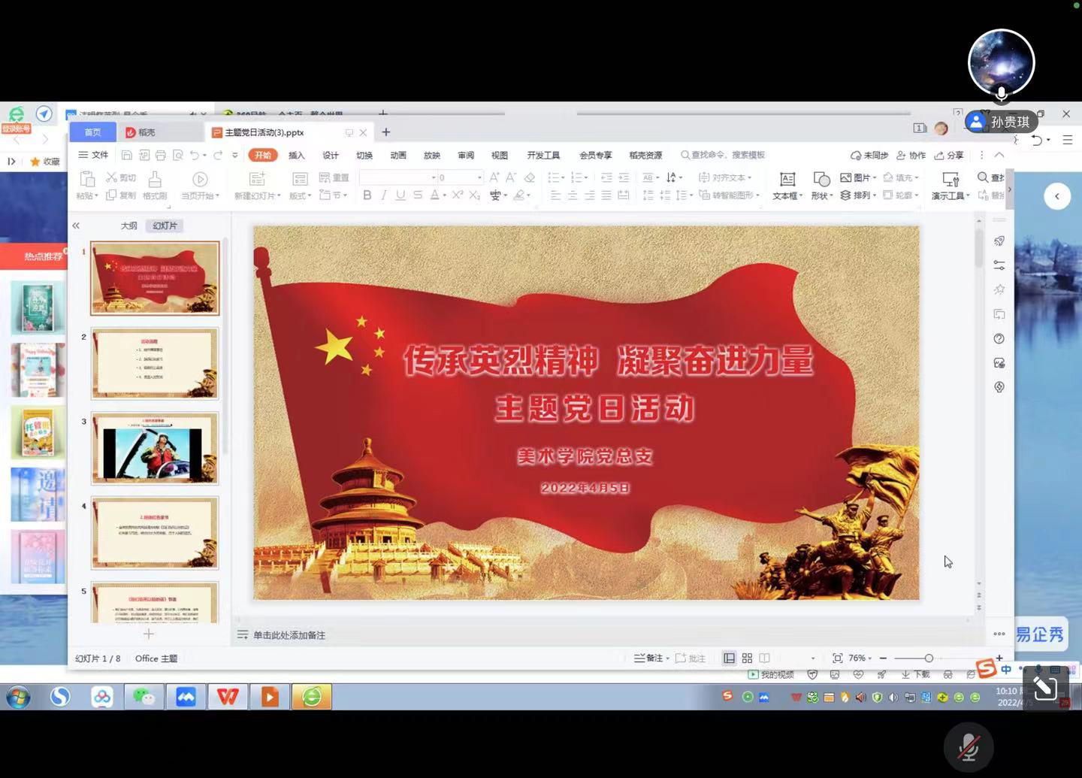The height and width of the screenshot is (778, 1082).
Task: Open the font size combo box
Action: click(461, 177)
